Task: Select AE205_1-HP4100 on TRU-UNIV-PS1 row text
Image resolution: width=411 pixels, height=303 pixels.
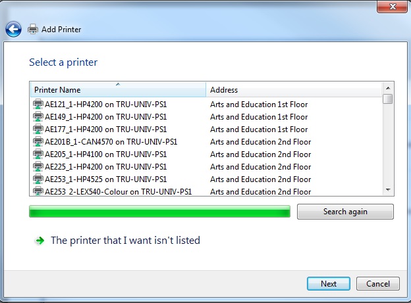Action: point(105,154)
